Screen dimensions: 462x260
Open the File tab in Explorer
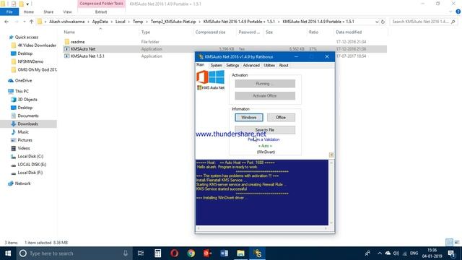coord(9,12)
